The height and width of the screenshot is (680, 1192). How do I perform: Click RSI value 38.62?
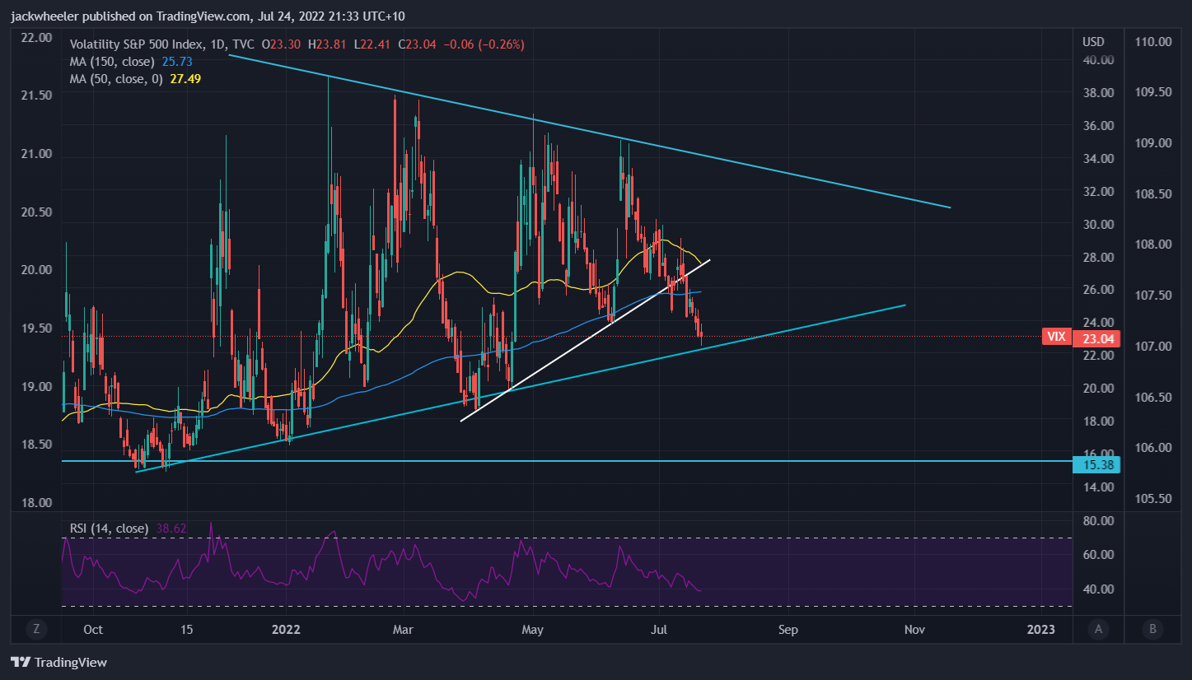(x=171, y=528)
